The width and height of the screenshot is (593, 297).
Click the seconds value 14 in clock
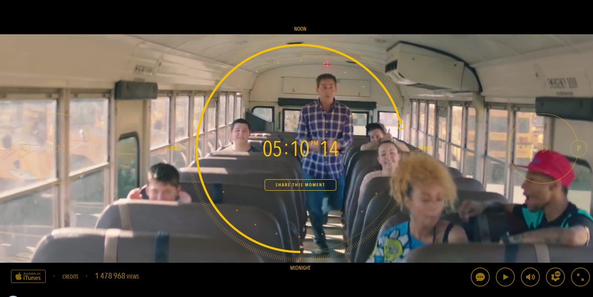329,149
